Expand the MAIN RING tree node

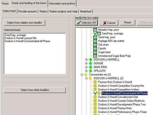click(86, 67)
